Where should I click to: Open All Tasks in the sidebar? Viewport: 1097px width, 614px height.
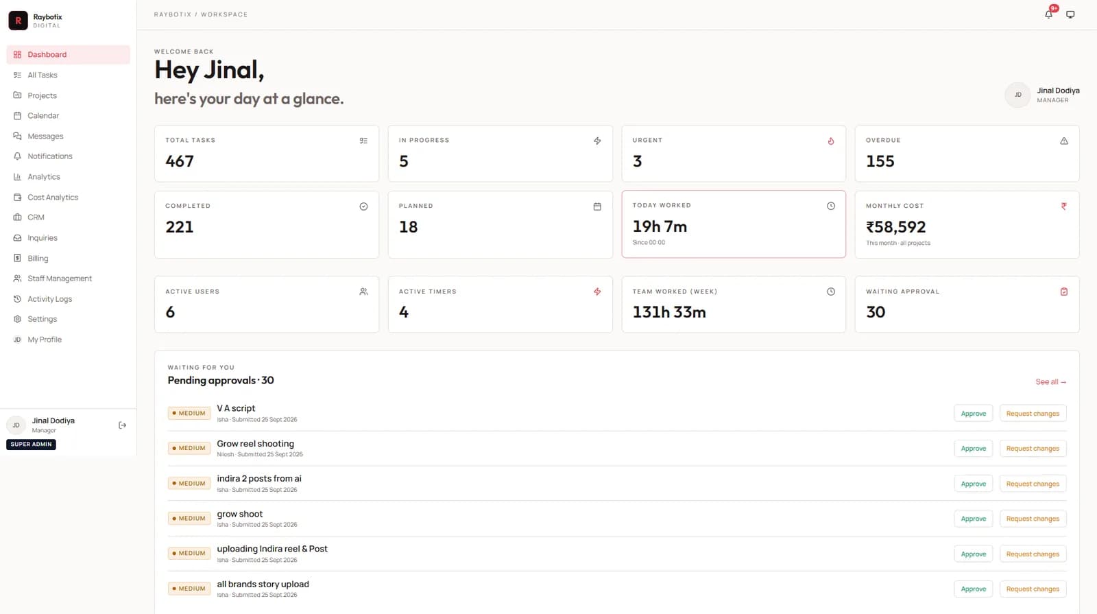pyautogui.click(x=68, y=75)
